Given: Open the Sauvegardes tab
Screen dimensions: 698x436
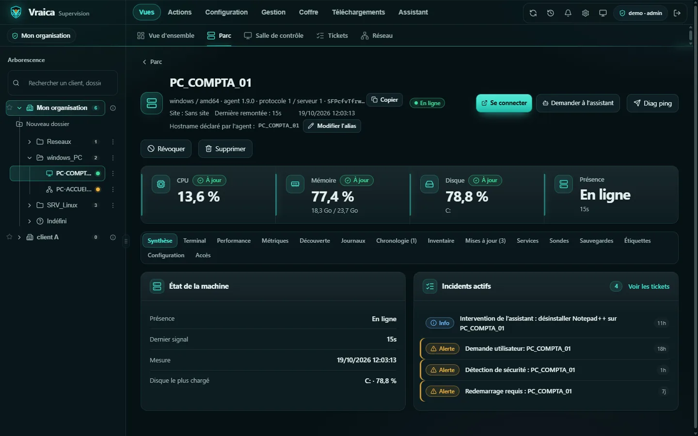Looking at the screenshot, I should click(x=596, y=241).
